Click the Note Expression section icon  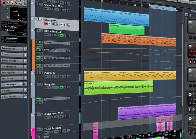tap(25, 66)
